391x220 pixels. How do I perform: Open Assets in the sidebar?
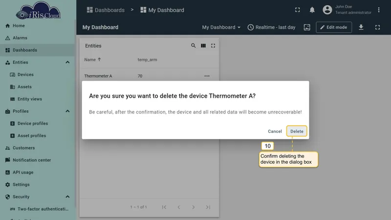(38, 87)
